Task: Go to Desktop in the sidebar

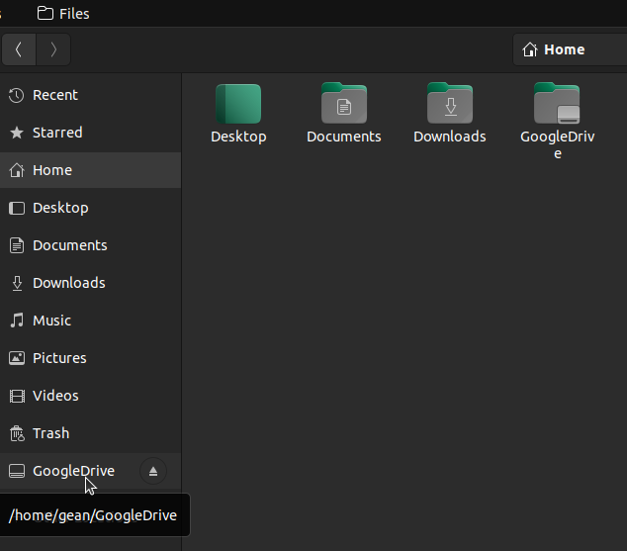Action: click(60, 208)
